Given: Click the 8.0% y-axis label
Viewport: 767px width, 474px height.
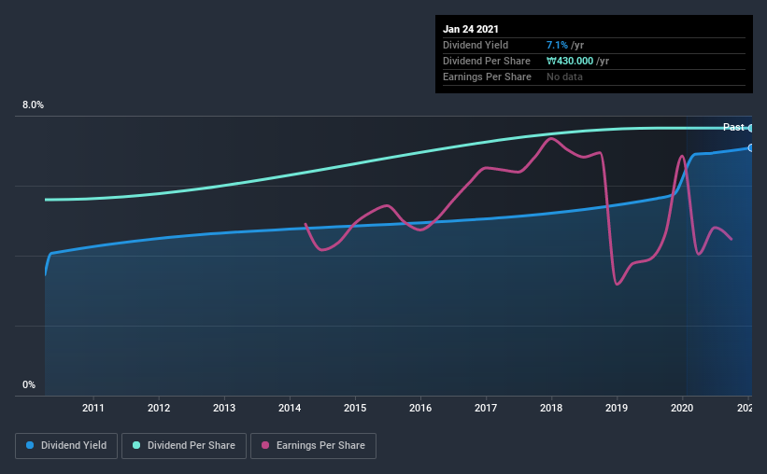Looking at the screenshot, I should (33, 105).
